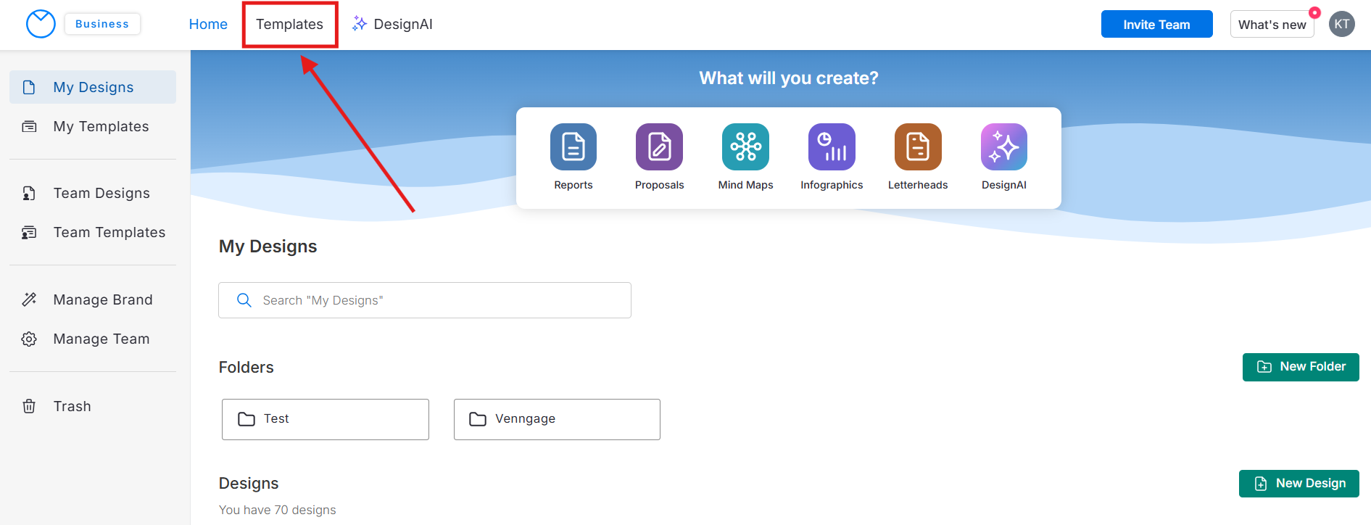Open the Test folder

(x=326, y=419)
